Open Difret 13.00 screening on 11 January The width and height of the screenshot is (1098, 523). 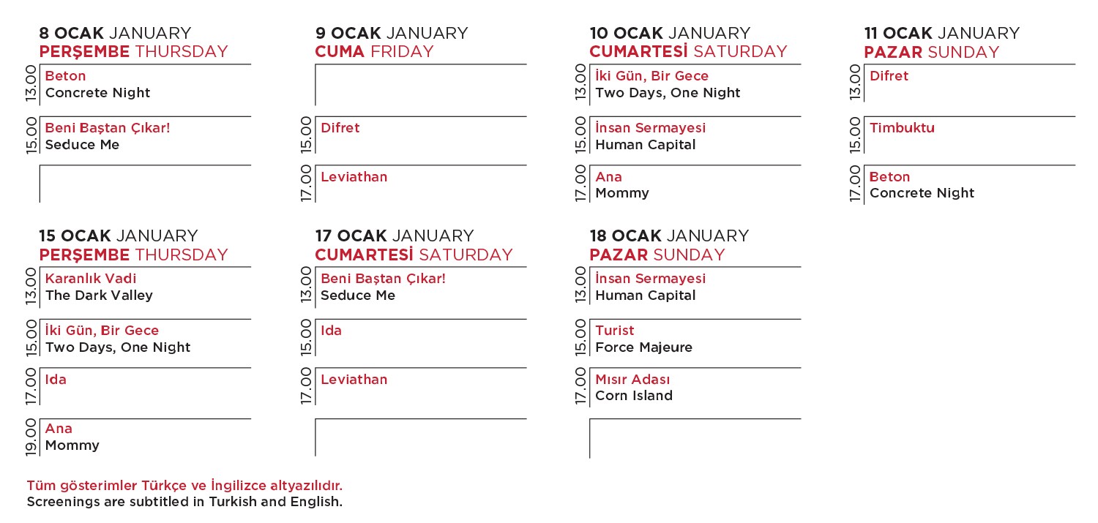(x=889, y=76)
